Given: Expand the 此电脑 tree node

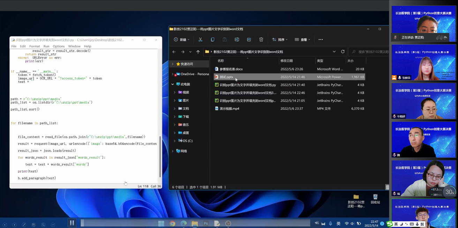Looking at the screenshot, I should (173, 84).
